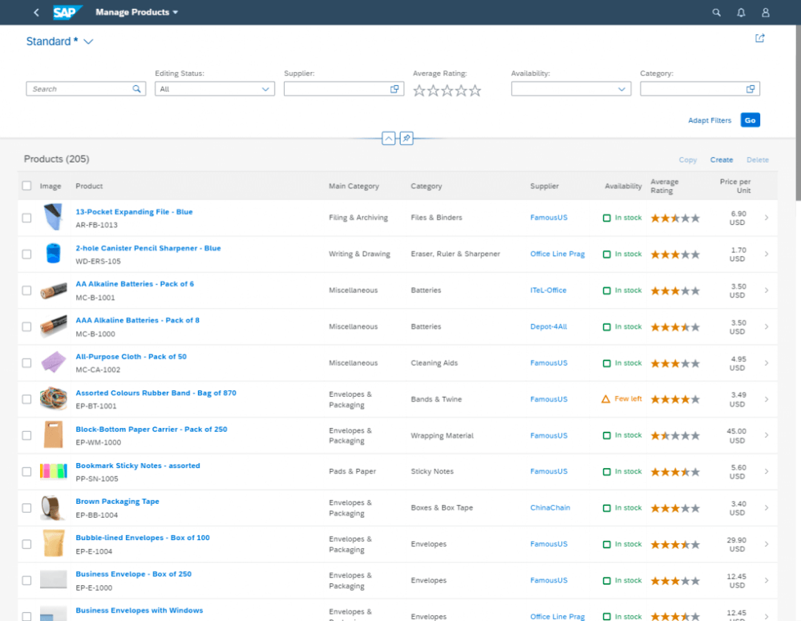Click In stock icon for AAA Alkaline Batteries

[x=607, y=327]
